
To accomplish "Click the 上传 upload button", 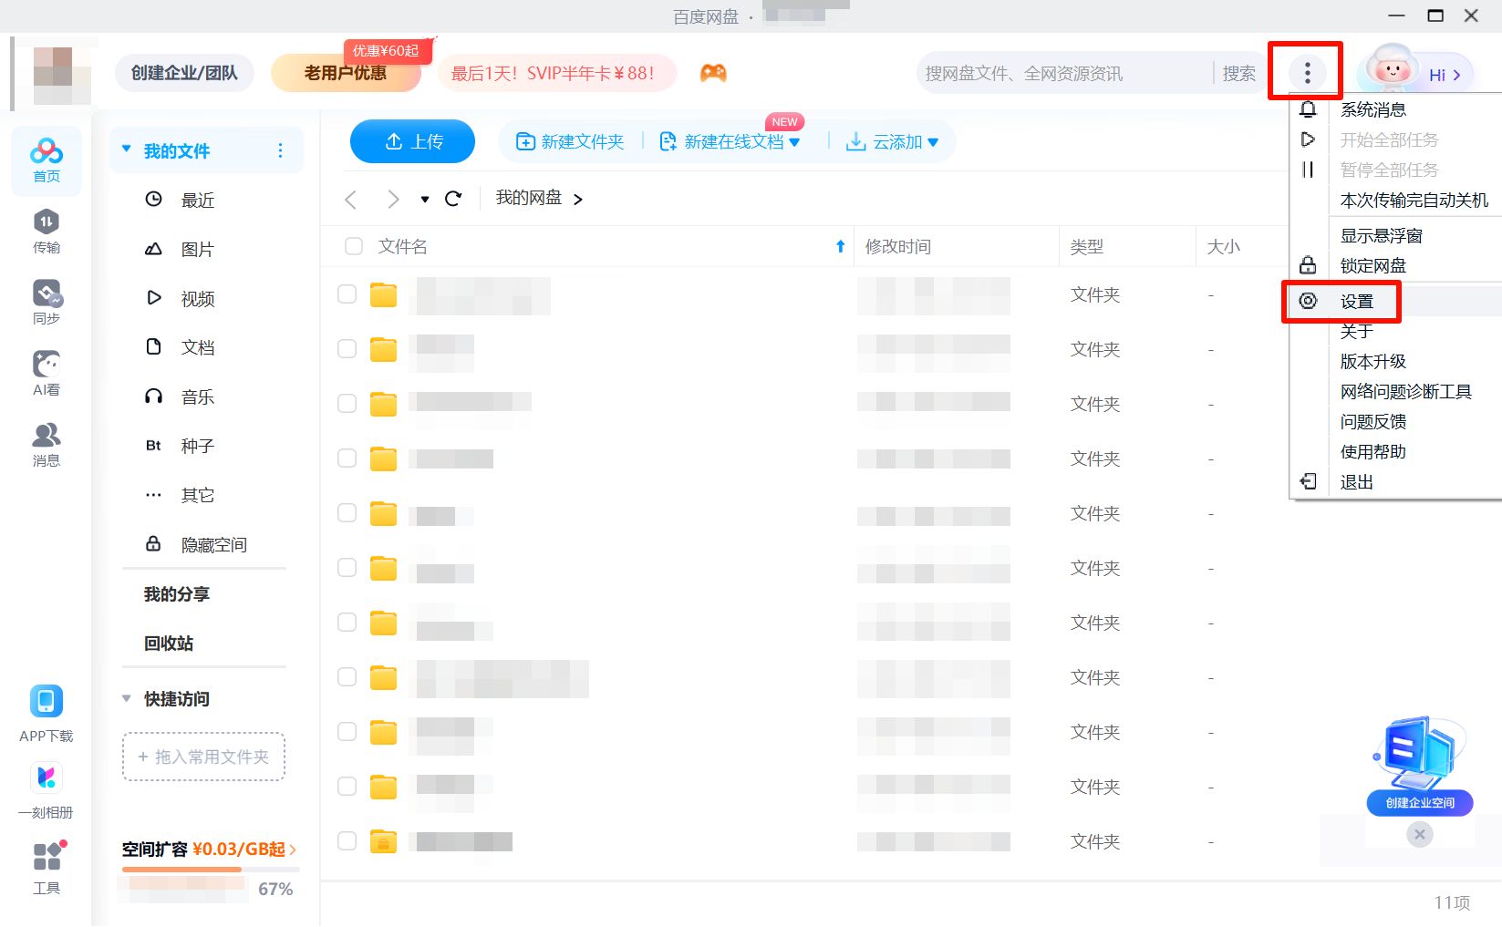I will (412, 142).
